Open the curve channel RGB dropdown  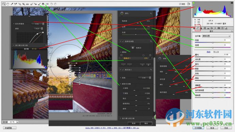pos(38,29)
